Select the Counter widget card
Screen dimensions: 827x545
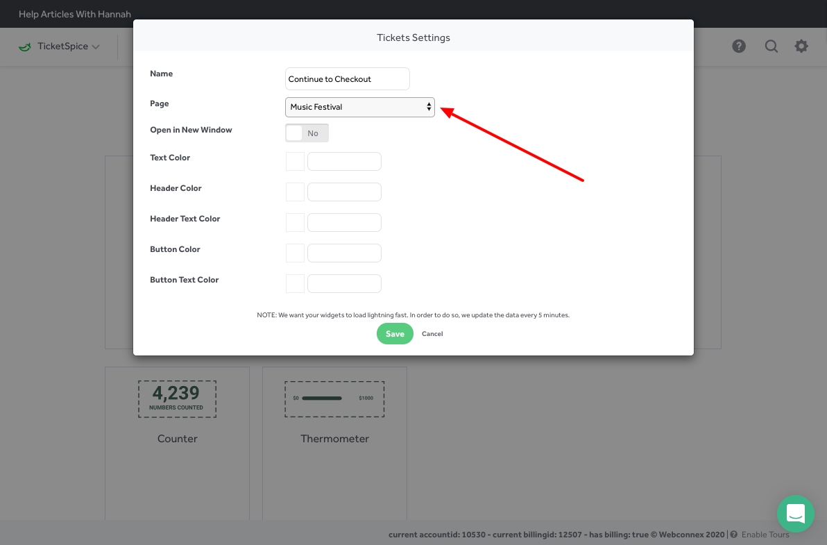click(x=177, y=443)
